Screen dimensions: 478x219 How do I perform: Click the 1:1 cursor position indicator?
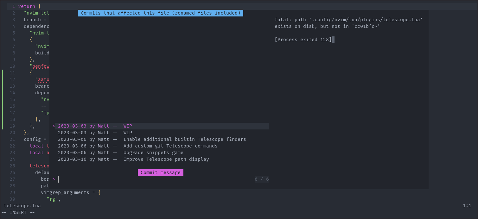pos(467,206)
